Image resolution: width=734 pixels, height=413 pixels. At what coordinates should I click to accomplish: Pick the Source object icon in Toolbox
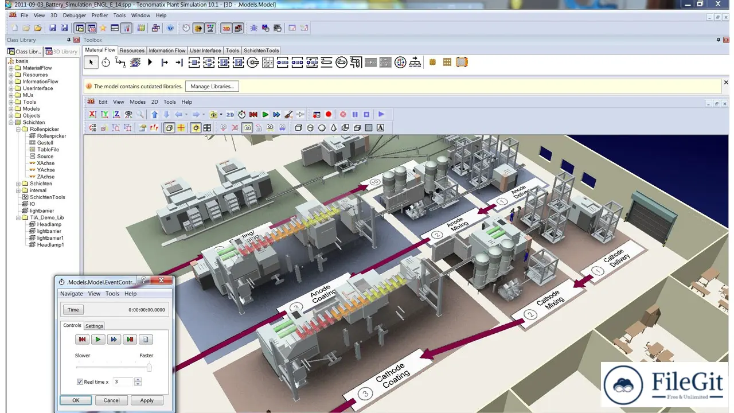(x=165, y=63)
